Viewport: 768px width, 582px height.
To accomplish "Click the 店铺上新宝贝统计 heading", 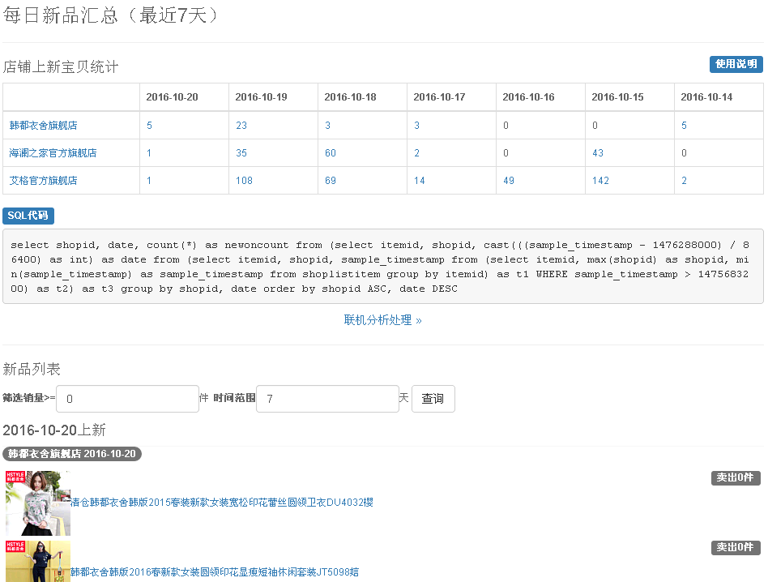I will coord(60,66).
